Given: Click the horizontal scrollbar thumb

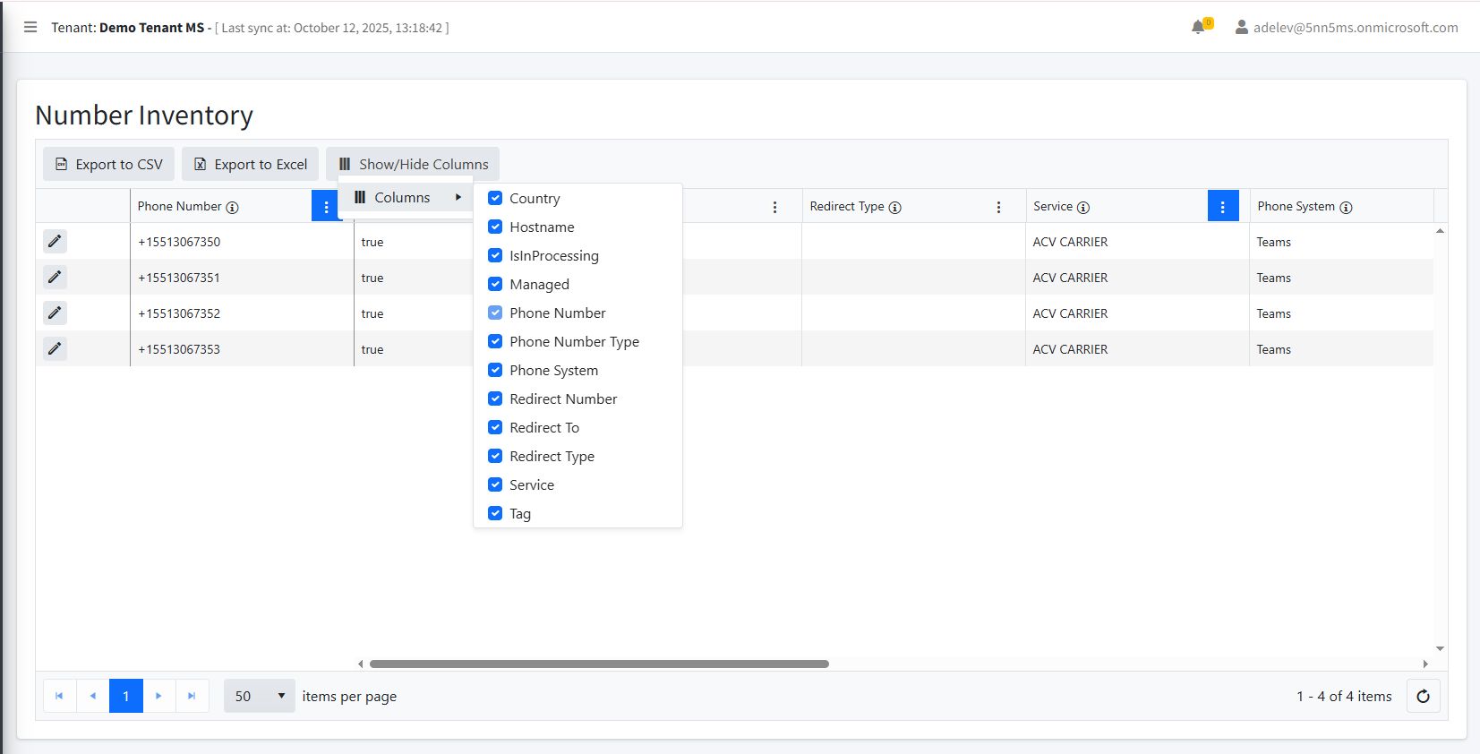Looking at the screenshot, I should point(599,664).
